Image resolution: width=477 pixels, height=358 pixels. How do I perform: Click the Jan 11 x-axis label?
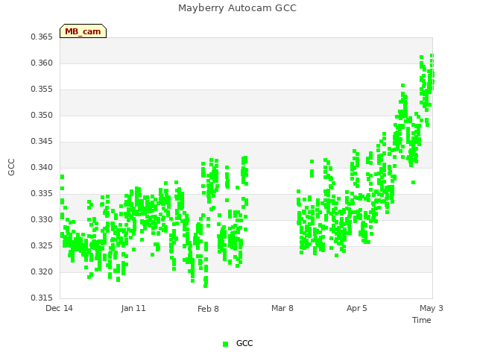tap(133, 308)
